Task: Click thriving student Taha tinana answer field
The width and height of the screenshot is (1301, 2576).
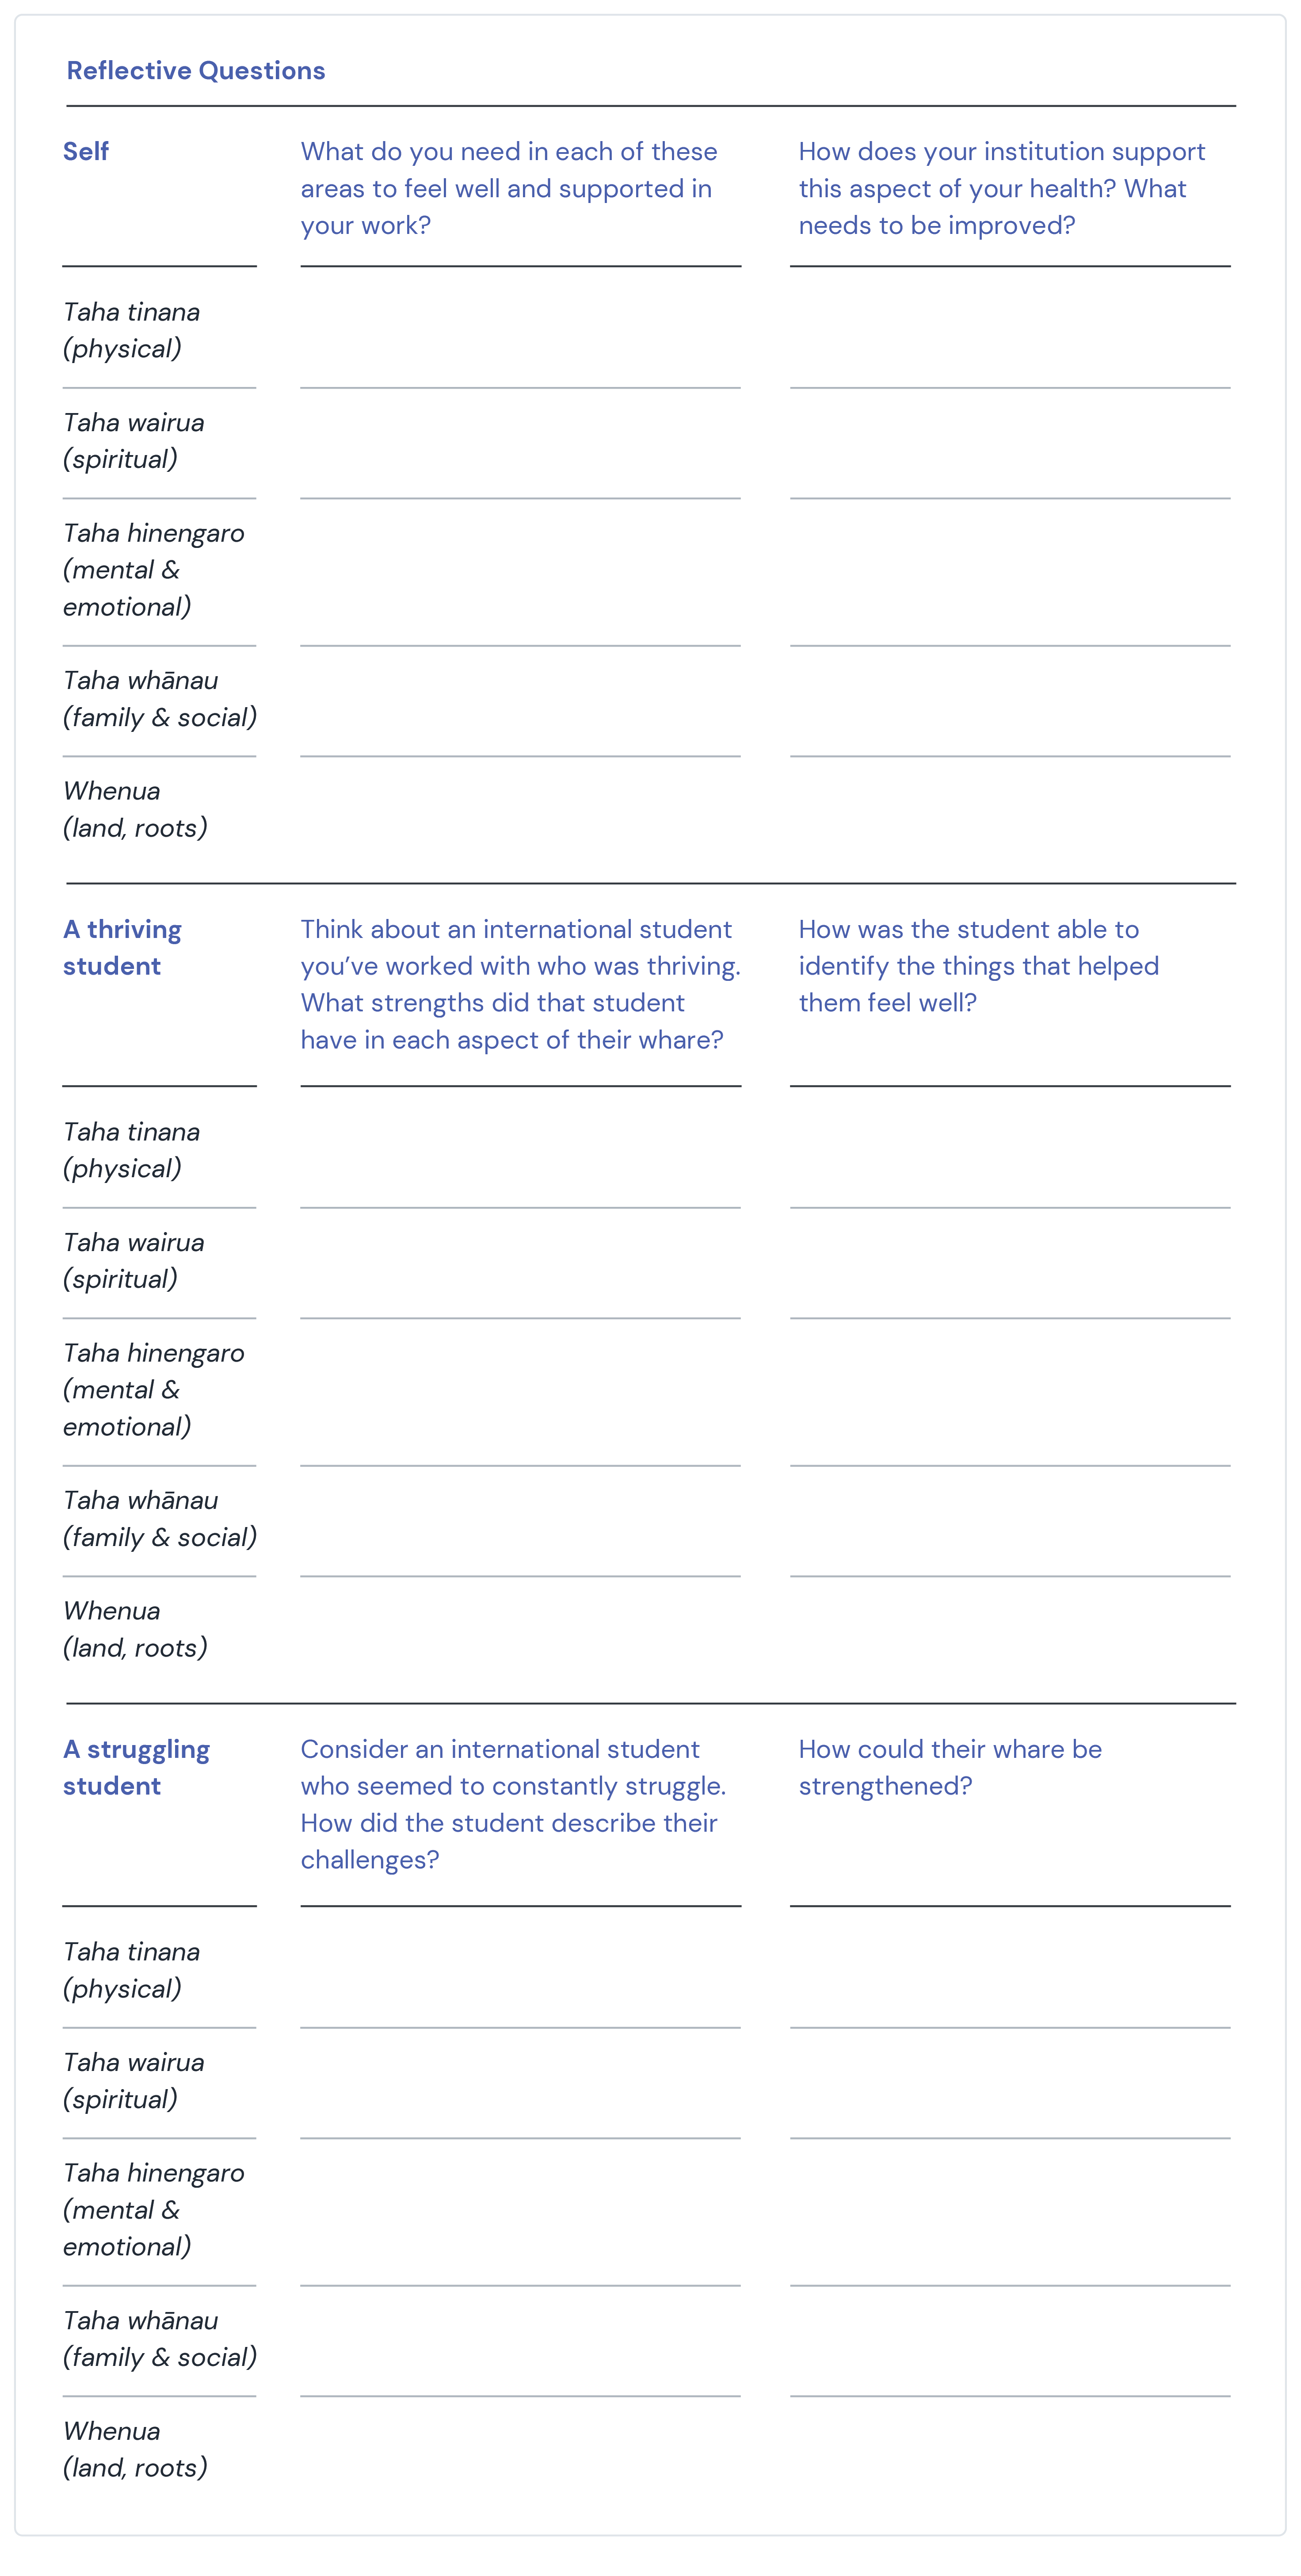Action: coord(520,1148)
